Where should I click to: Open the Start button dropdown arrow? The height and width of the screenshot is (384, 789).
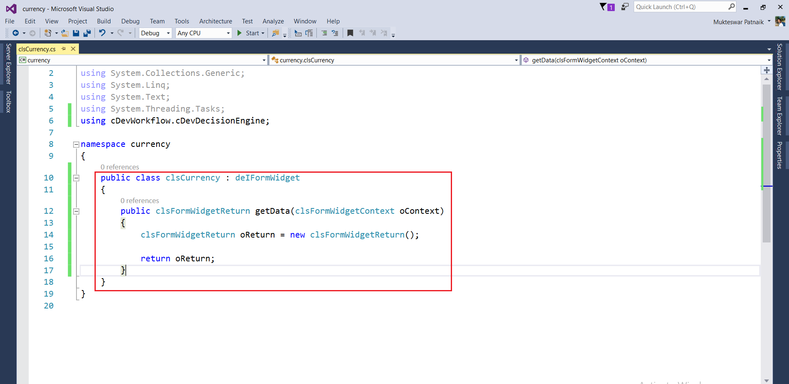pos(263,33)
